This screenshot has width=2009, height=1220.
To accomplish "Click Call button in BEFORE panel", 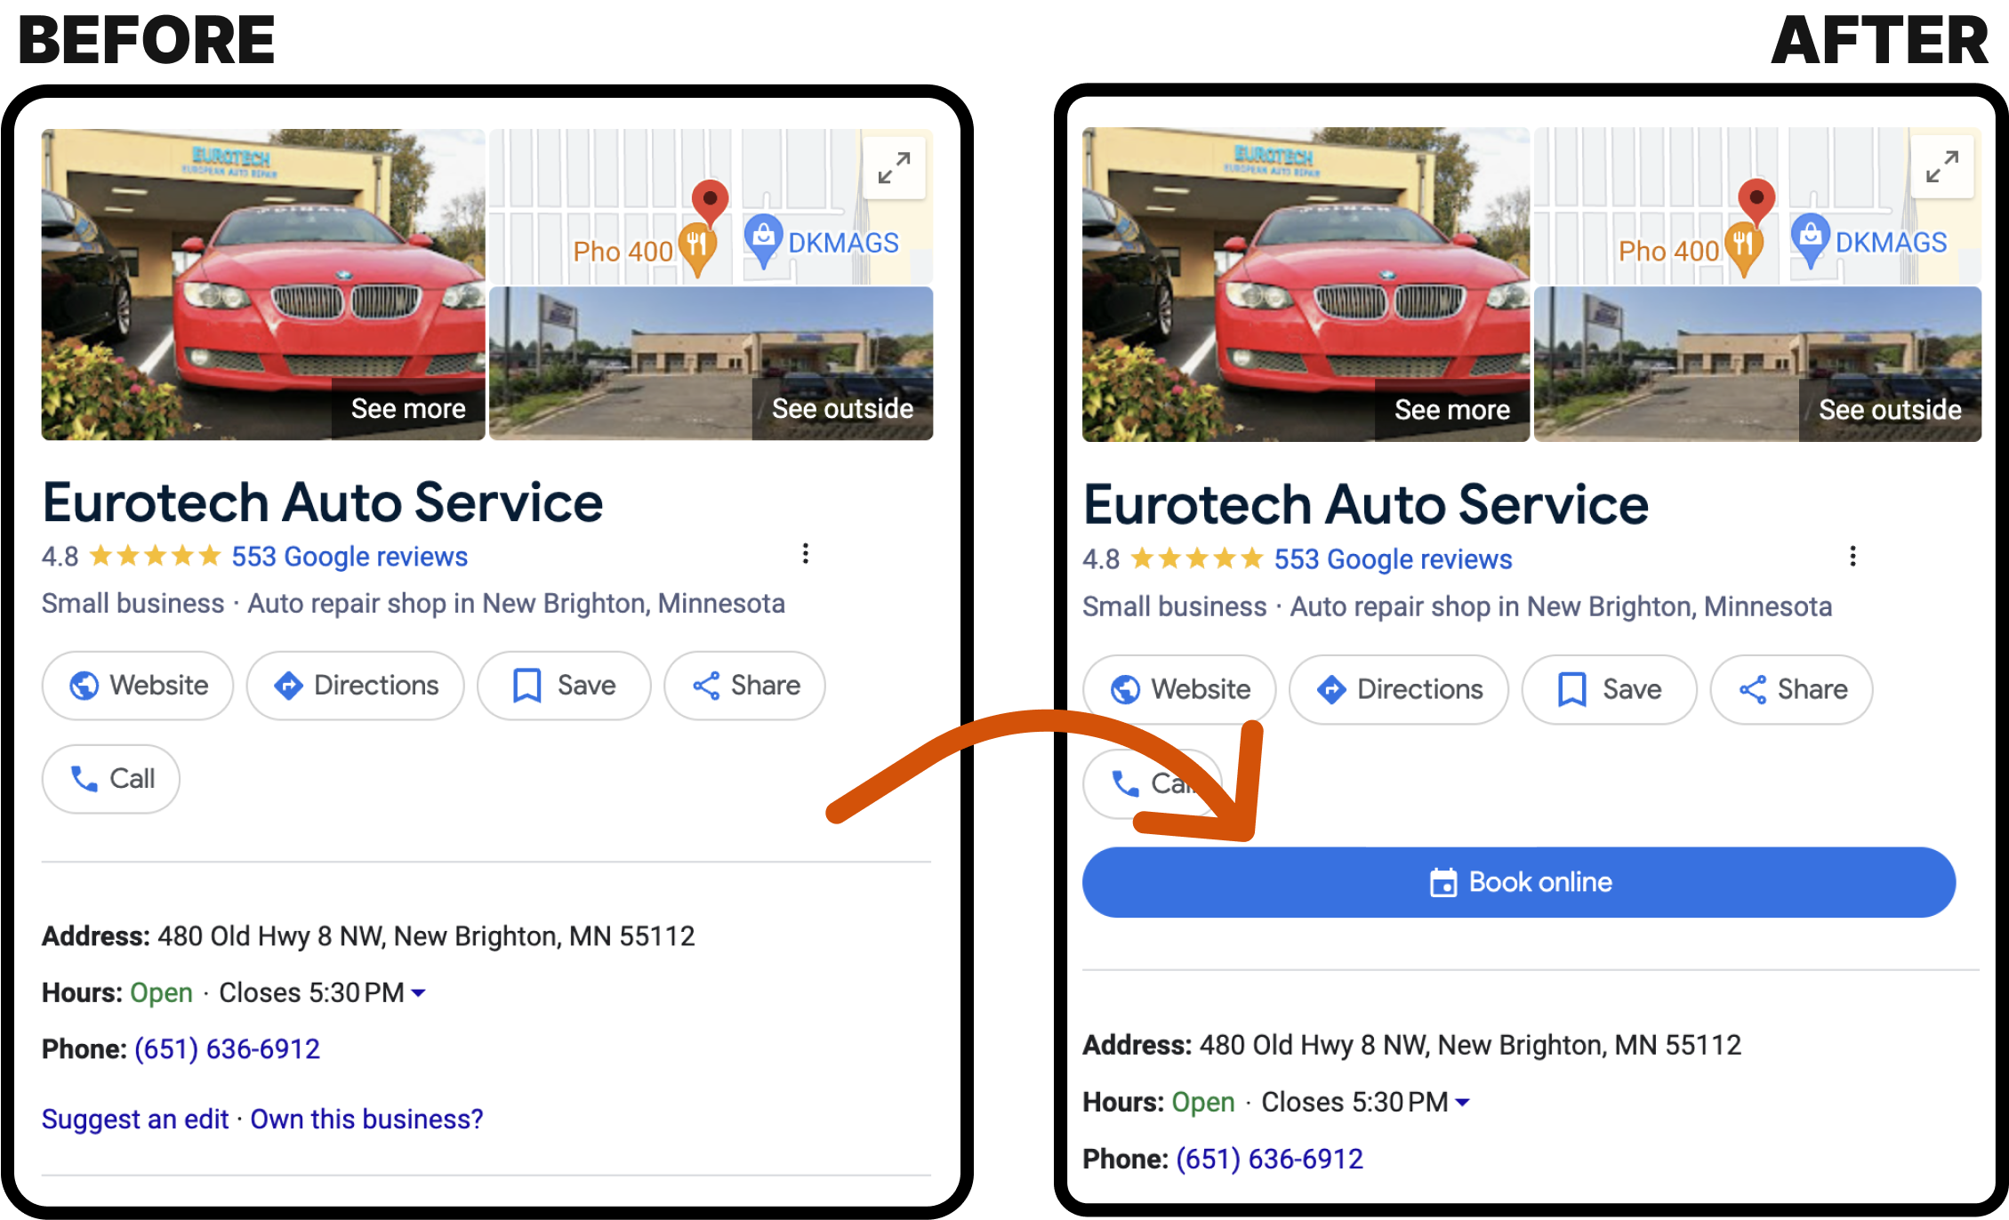I will [x=111, y=779].
